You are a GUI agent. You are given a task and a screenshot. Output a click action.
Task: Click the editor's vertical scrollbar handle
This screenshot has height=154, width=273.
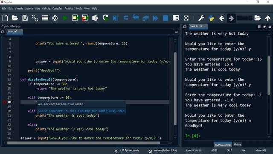point(175,89)
